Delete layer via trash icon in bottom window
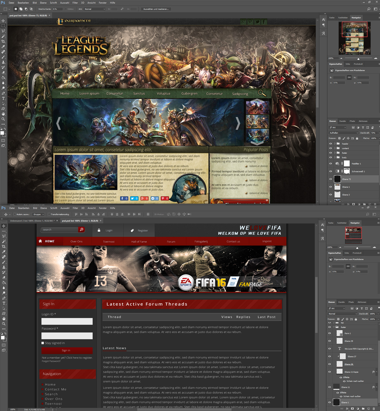380x411 pixels. [x=374, y=408]
